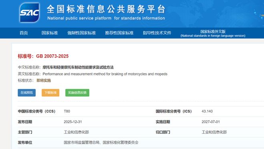Click 发布单位 value 国家市场监督管理总局、国家标准化管理委员会
The height and width of the screenshot is (149, 264).
(101, 143)
